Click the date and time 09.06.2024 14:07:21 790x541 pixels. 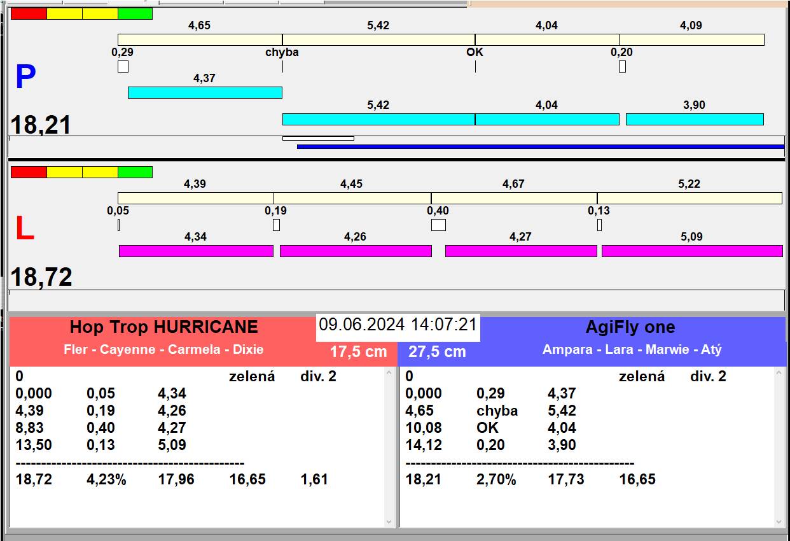click(x=398, y=325)
